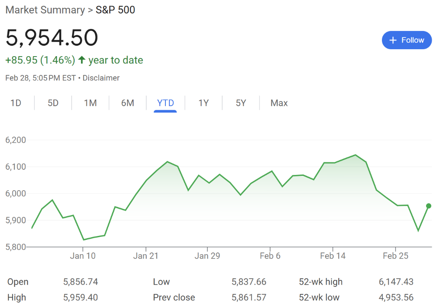Click the Open label
447x306 pixels.
[17, 282]
